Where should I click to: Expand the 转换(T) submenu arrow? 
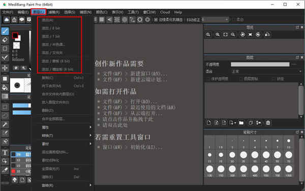pos(90,136)
